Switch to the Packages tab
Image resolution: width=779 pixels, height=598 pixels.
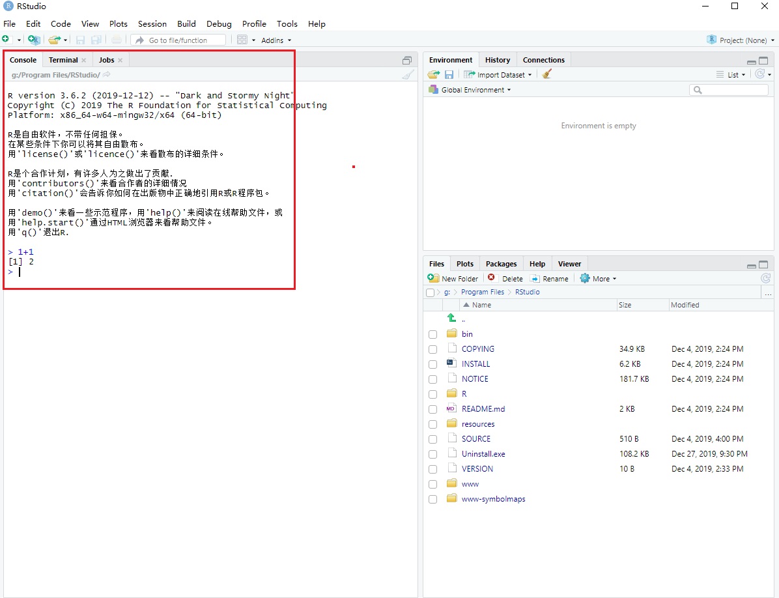point(501,264)
